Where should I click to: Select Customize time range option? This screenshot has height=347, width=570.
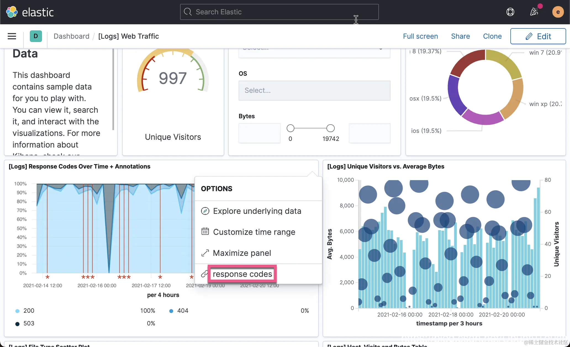[254, 232]
